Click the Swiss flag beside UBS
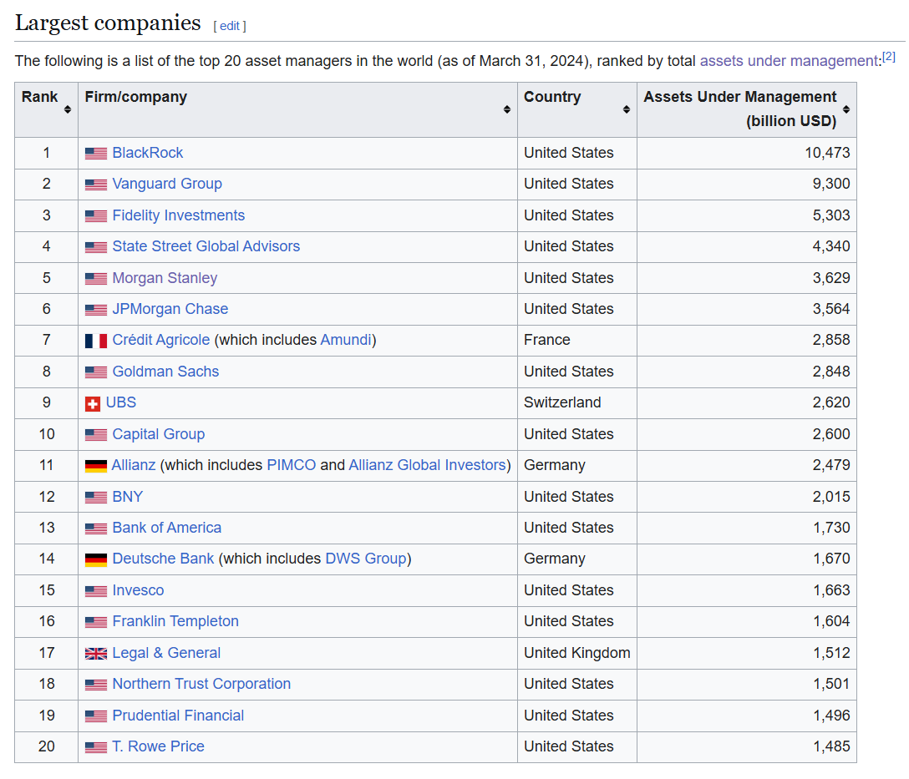This screenshot has height=779, width=909. tap(93, 403)
